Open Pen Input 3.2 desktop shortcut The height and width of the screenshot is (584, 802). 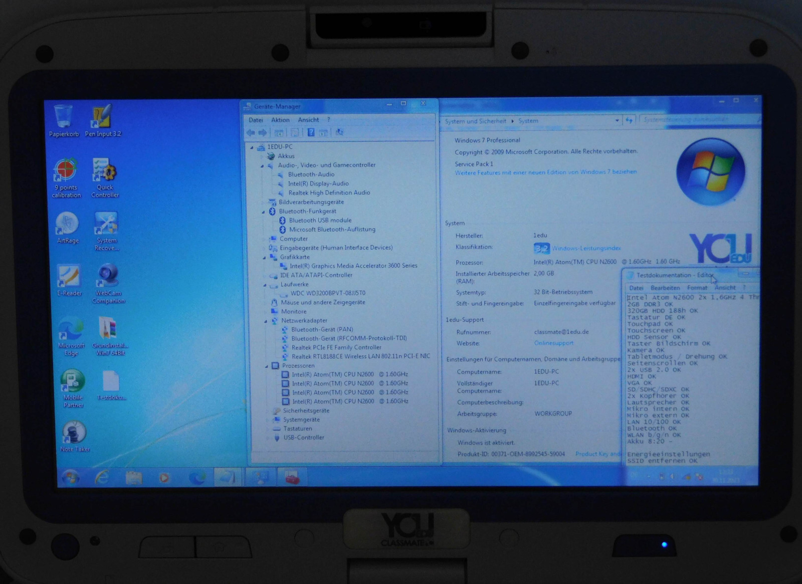(x=103, y=120)
